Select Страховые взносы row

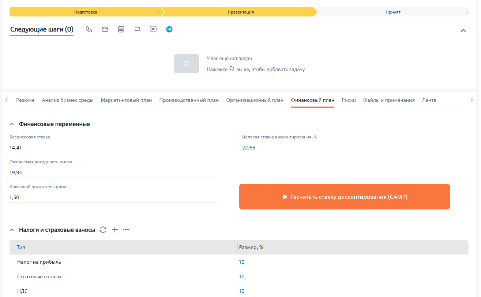(239, 276)
